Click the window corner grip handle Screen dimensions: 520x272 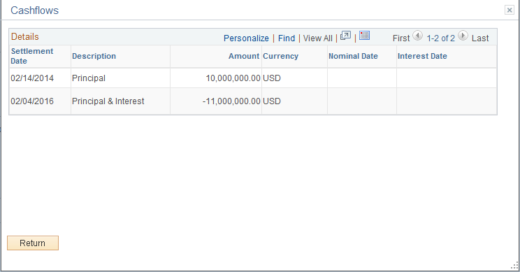(x=514, y=266)
